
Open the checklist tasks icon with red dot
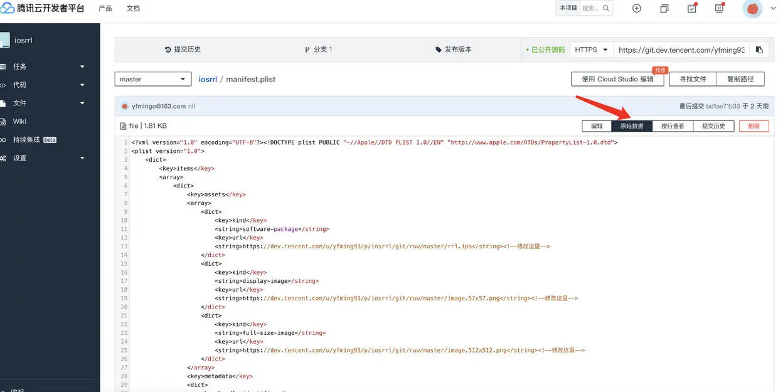point(692,8)
